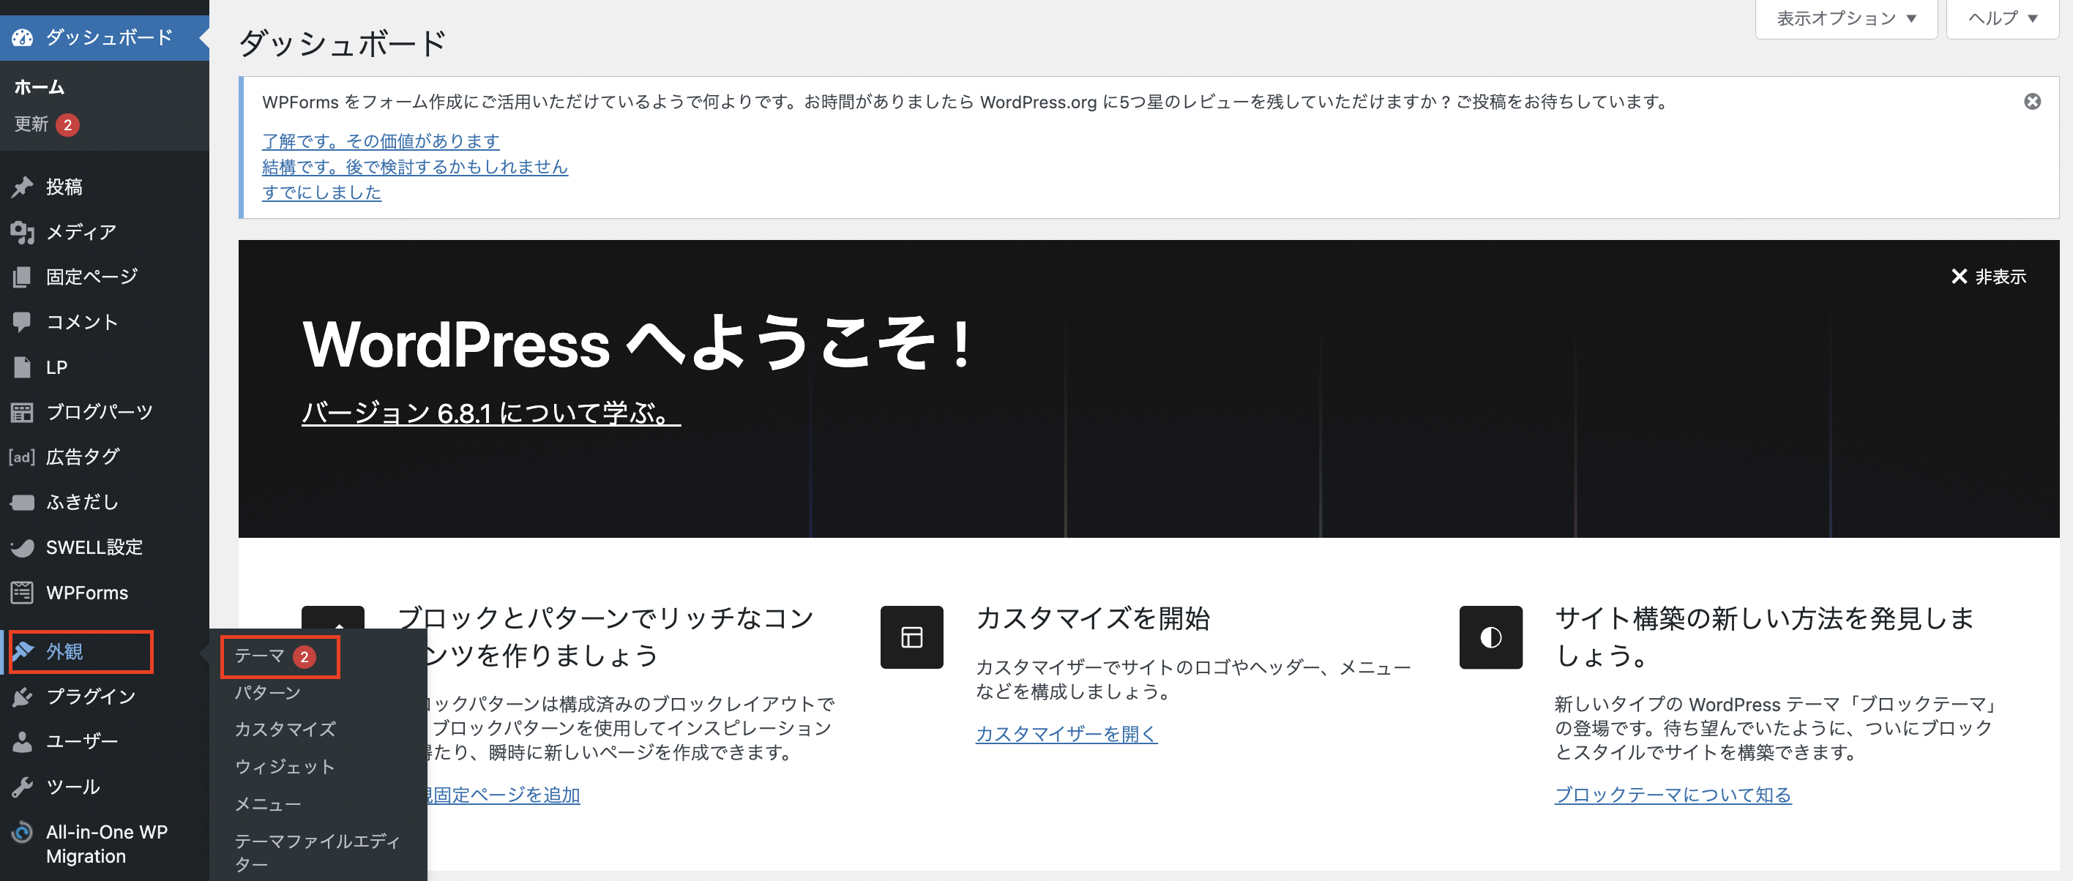Open the ブロックテーマについて知る link

click(1673, 795)
